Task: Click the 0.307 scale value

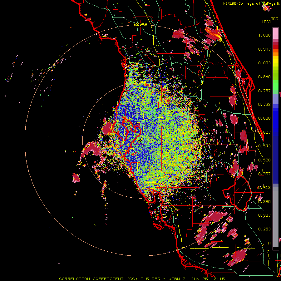Action: (x=264, y=215)
